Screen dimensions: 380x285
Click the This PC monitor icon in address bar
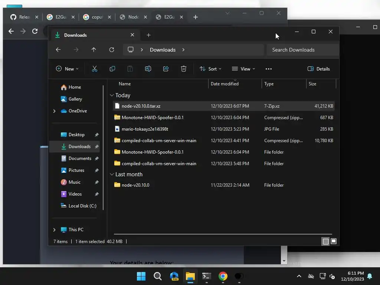click(131, 50)
